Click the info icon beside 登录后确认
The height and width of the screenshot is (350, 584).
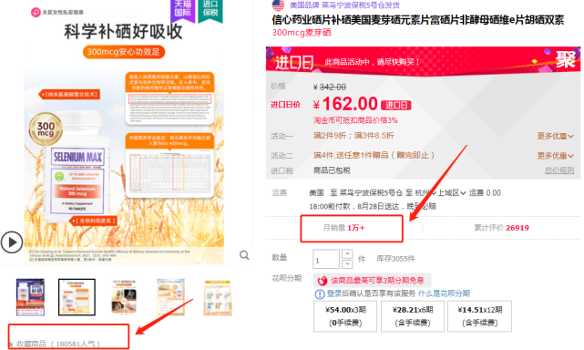pyautogui.click(x=320, y=294)
